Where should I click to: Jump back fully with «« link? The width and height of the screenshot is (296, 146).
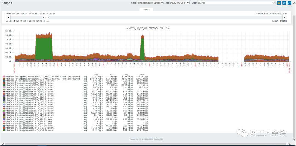[7, 21]
